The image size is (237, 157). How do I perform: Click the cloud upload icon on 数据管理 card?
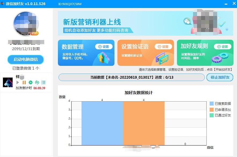[x=104, y=58]
